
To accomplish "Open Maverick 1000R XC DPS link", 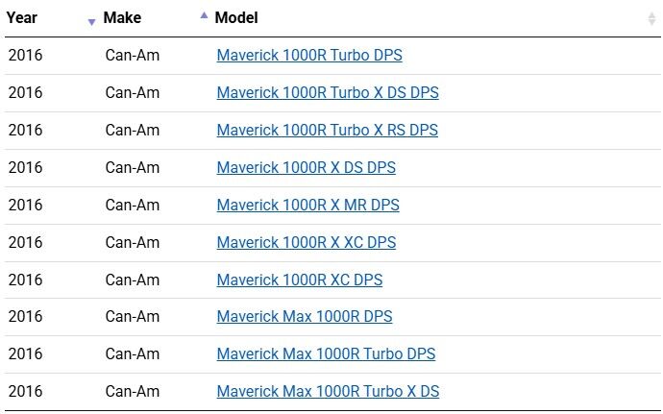I will point(299,280).
